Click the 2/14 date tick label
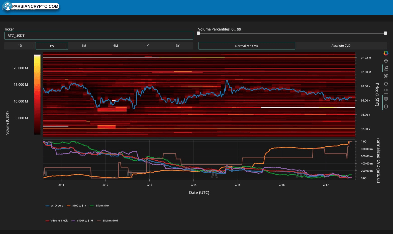The width and height of the screenshot is (393, 234). [193, 185]
